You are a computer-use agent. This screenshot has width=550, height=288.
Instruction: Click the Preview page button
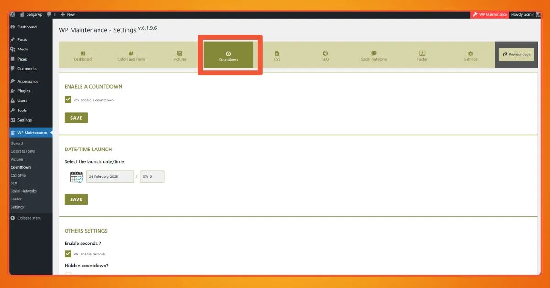pyautogui.click(x=516, y=55)
